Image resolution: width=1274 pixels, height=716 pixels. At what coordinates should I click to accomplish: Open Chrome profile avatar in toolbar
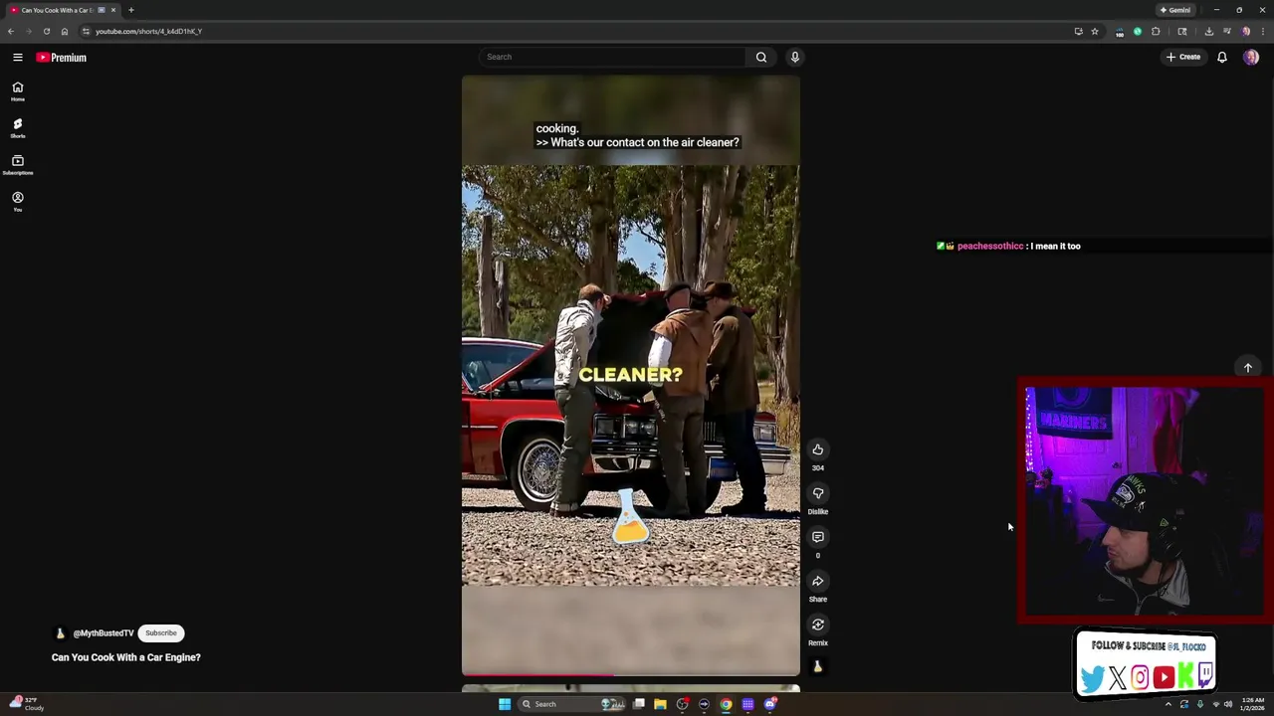[x=1245, y=31]
